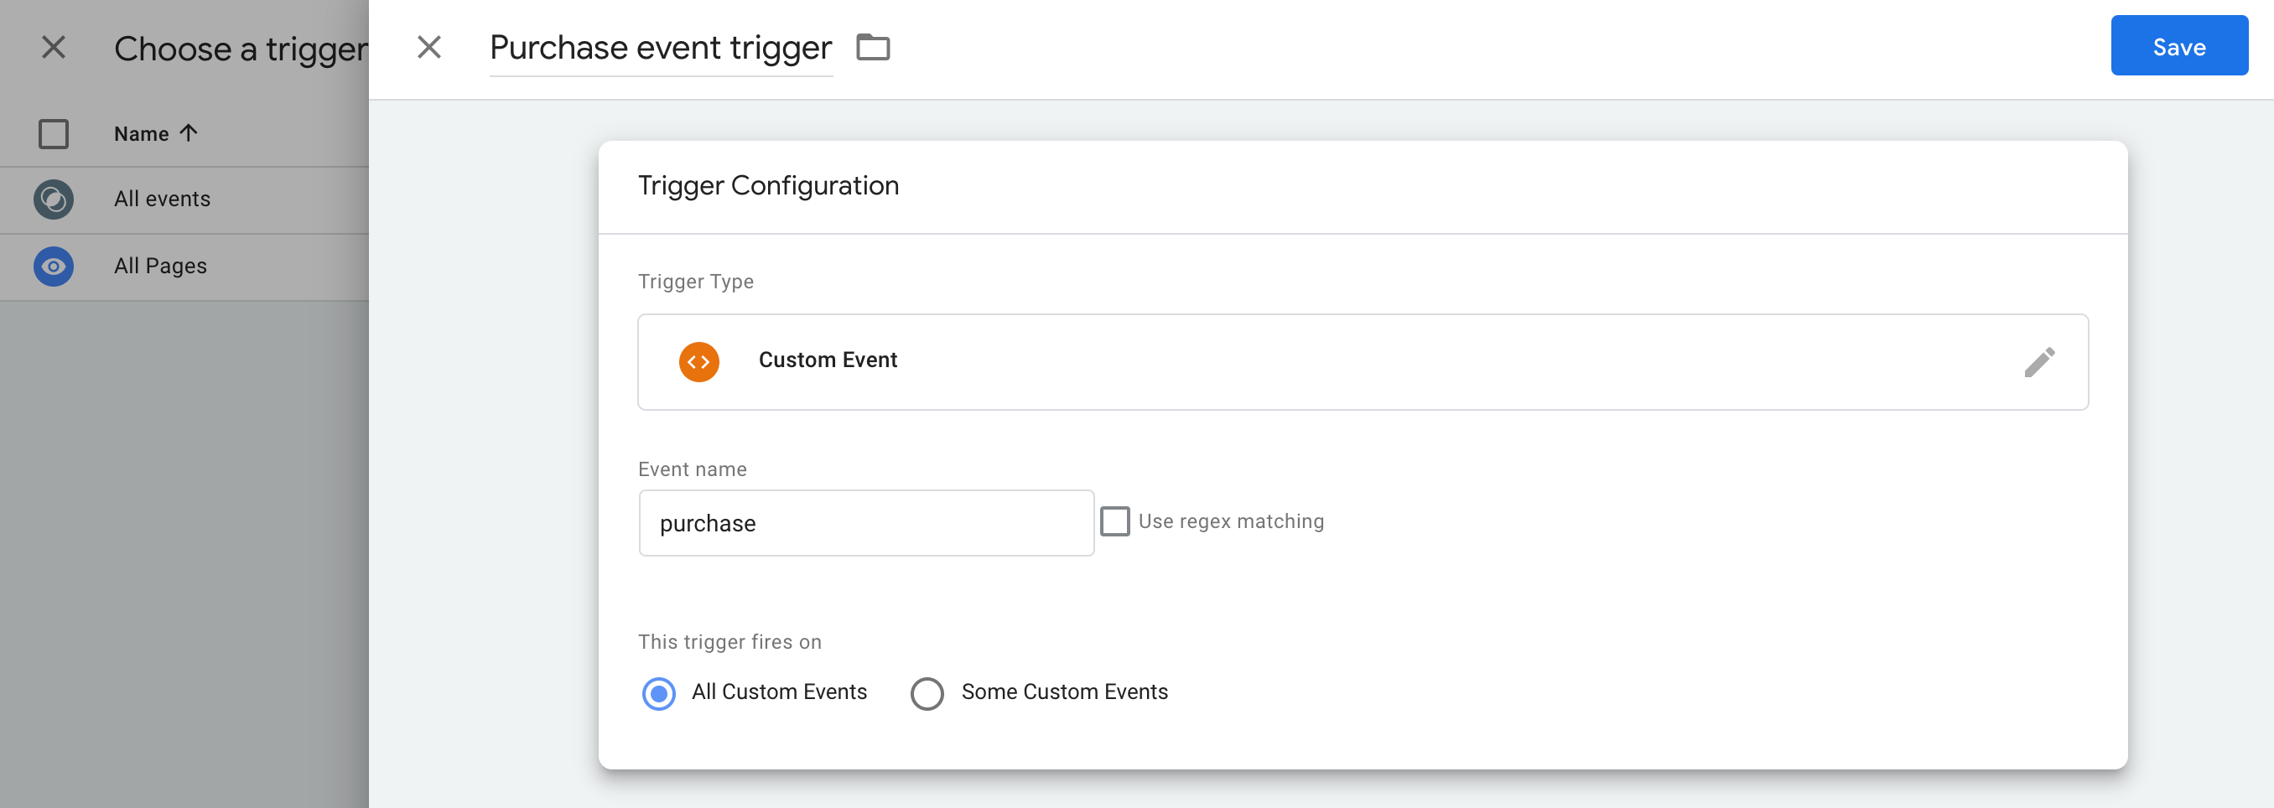Click inside the Event name field

point(865,522)
